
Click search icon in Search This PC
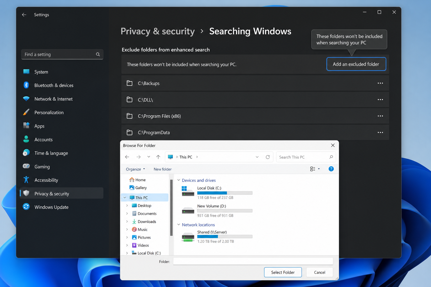[x=331, y=157]
